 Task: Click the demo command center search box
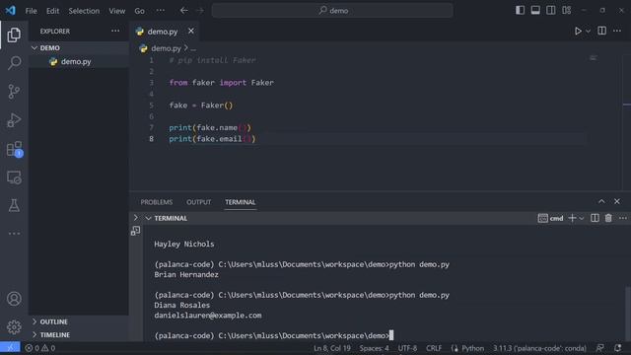pyautogui.click(x=332, y=11)
